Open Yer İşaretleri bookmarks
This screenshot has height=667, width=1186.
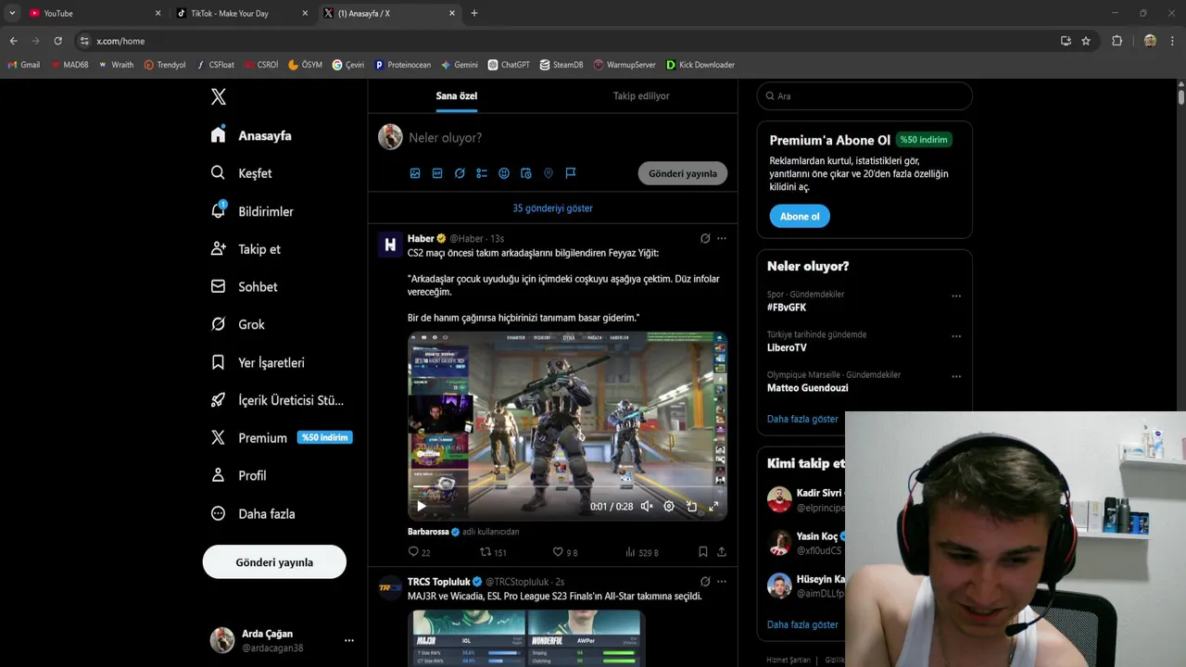(258, 362)
